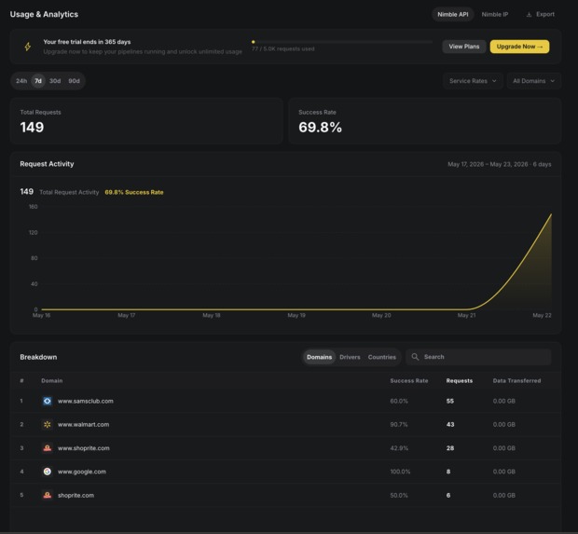The width and height of the screenshot is (578, 534).
Task: Open the All Domains dropdown
Action: click(534, 81)
